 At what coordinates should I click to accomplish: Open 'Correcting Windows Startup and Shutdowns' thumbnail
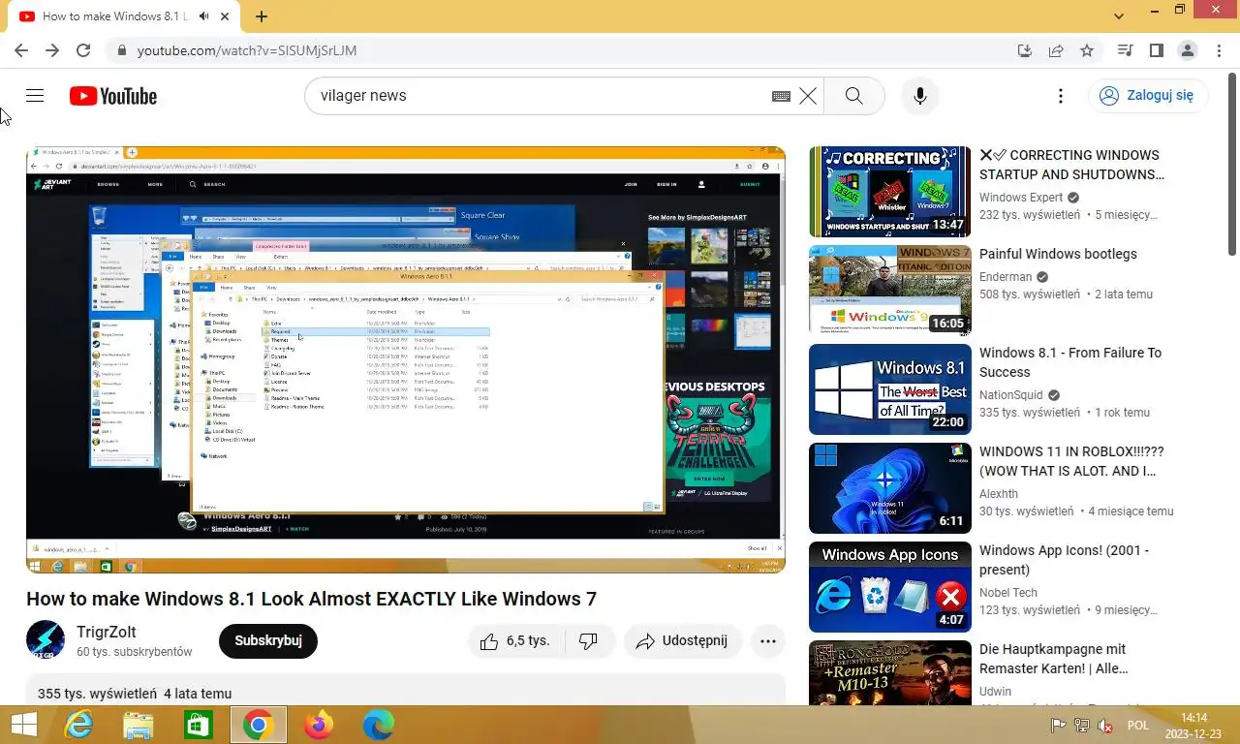tap(889, 192)
